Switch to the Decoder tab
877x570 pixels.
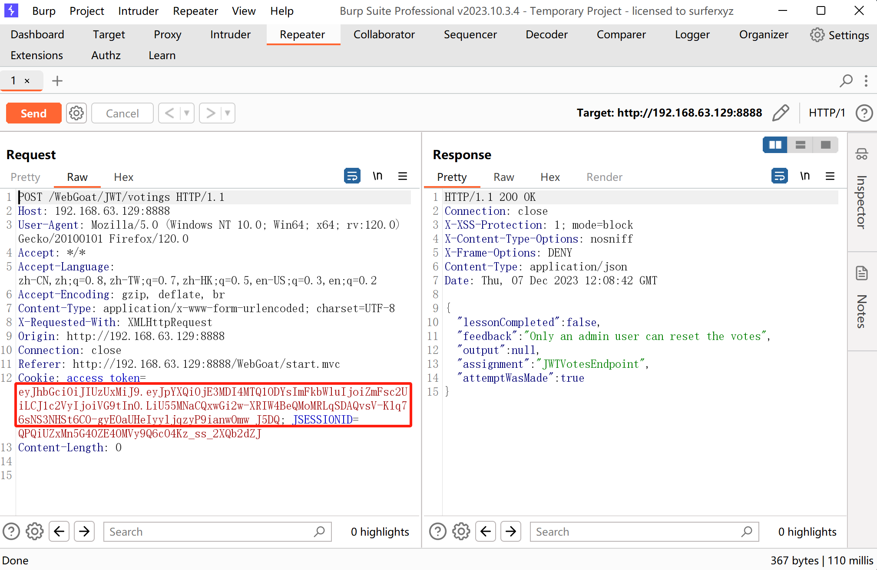click(546, 34)
